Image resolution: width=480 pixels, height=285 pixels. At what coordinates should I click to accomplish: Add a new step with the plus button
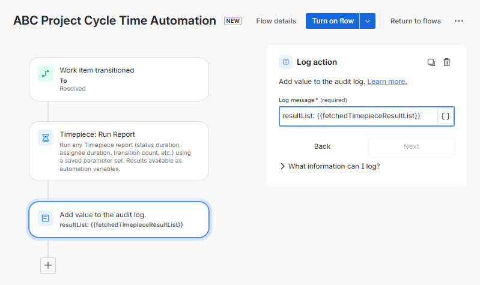[48, 265]
